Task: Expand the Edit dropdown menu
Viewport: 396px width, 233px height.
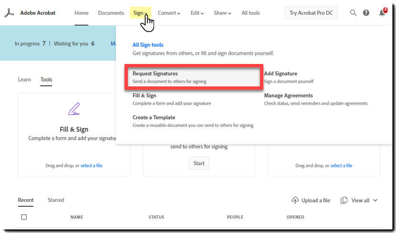Action: pos(197,13)
